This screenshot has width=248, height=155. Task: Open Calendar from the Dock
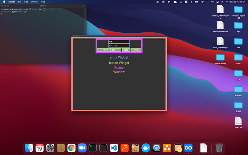[x=40, y=148]
